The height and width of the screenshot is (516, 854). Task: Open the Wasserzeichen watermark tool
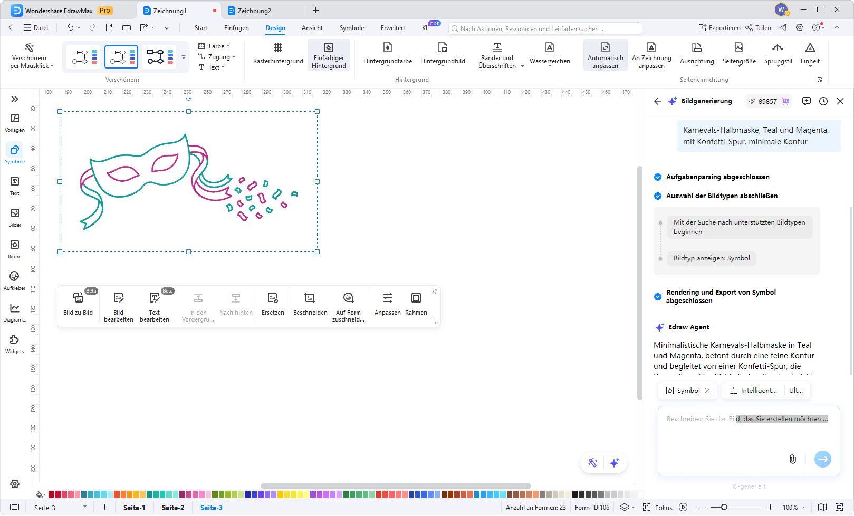(x=549, y=54)
